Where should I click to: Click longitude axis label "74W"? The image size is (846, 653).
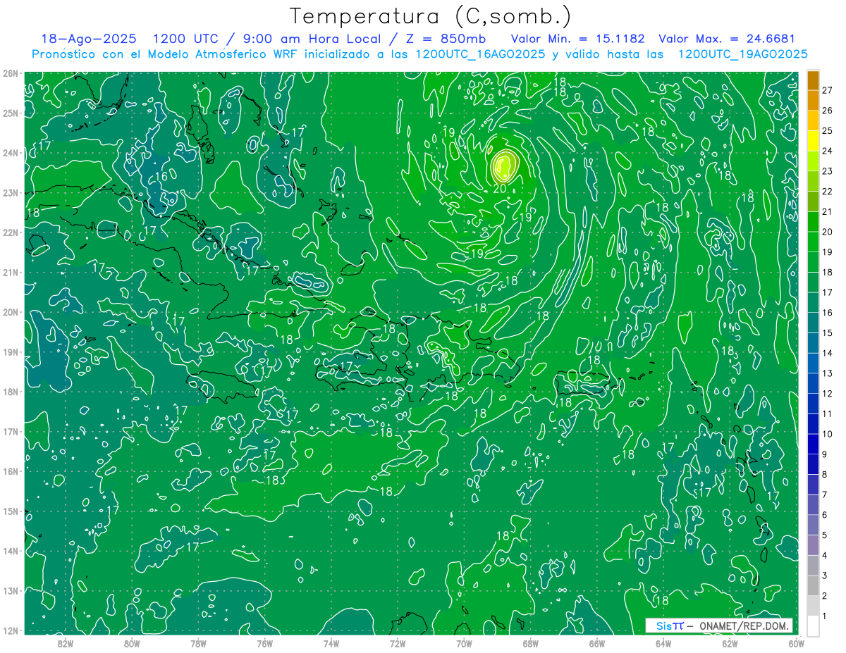(x=331, y=643)
